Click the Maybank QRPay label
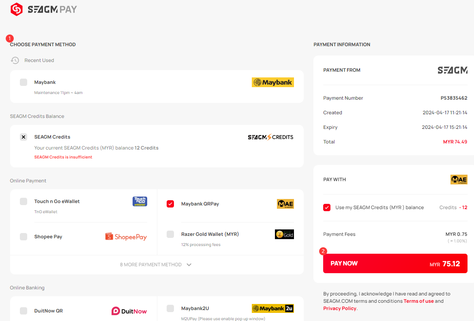Screen dimensions: 474x321 point(200,204)
